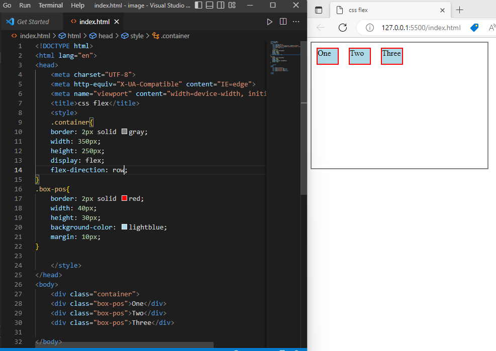Select the css flex browser tab

click(x=390, y=10)
